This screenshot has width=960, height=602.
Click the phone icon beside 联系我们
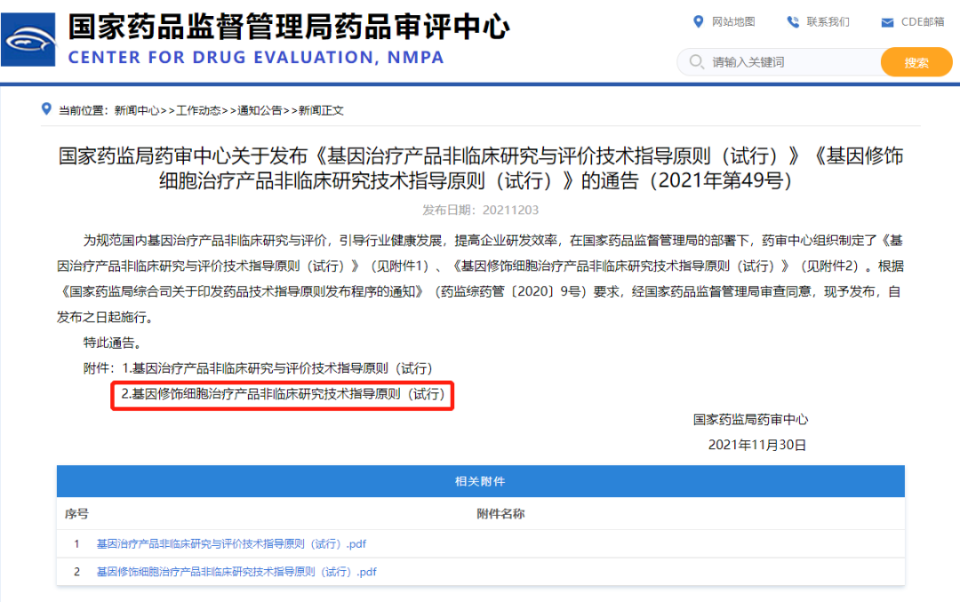[x=793, y=22]
